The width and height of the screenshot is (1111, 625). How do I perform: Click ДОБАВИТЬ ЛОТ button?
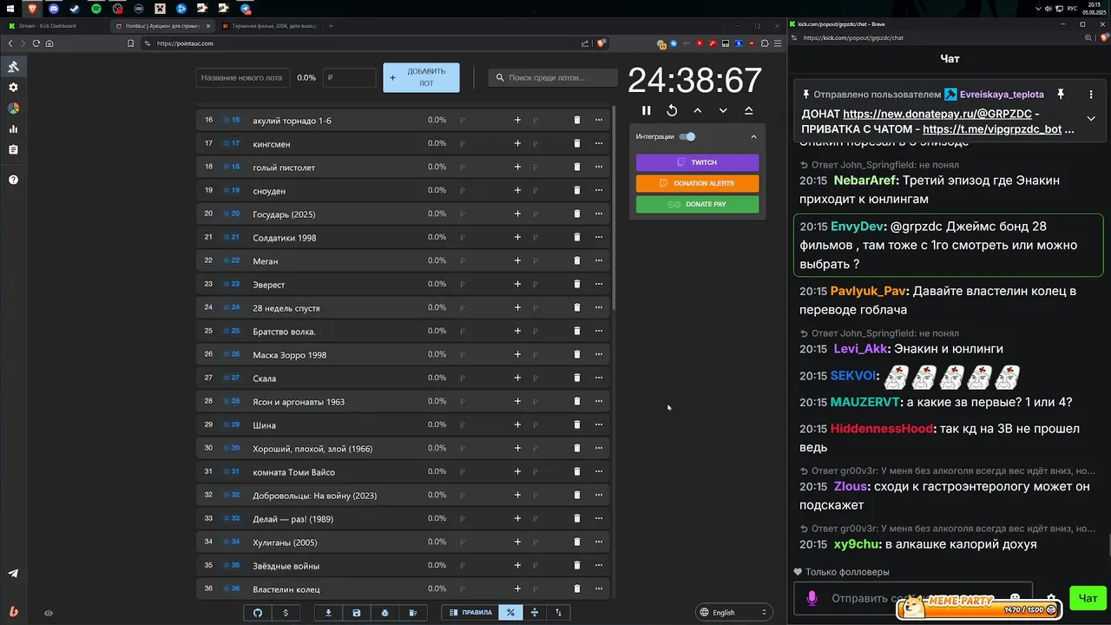(x=421, y=77)
